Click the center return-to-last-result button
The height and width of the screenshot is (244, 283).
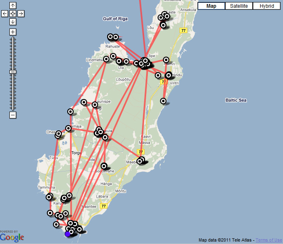point(13,13)
